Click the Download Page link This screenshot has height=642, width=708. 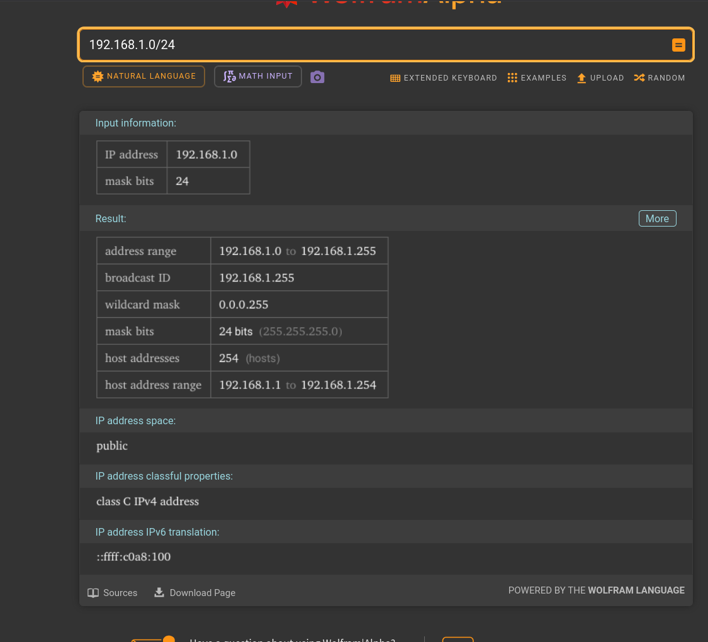[202, 592]
